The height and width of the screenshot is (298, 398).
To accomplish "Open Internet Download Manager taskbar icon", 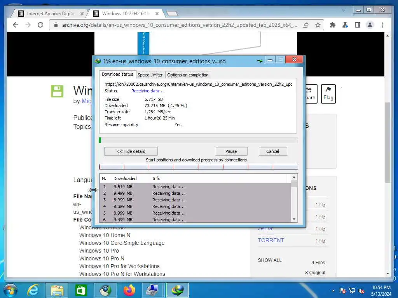I will tap(178, 290).
